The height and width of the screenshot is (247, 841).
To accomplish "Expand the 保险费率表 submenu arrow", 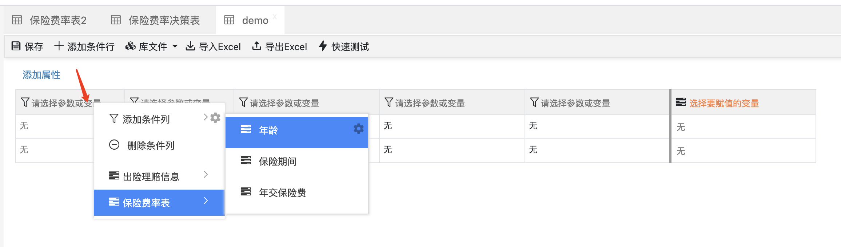I will click(x=206, y=201).
